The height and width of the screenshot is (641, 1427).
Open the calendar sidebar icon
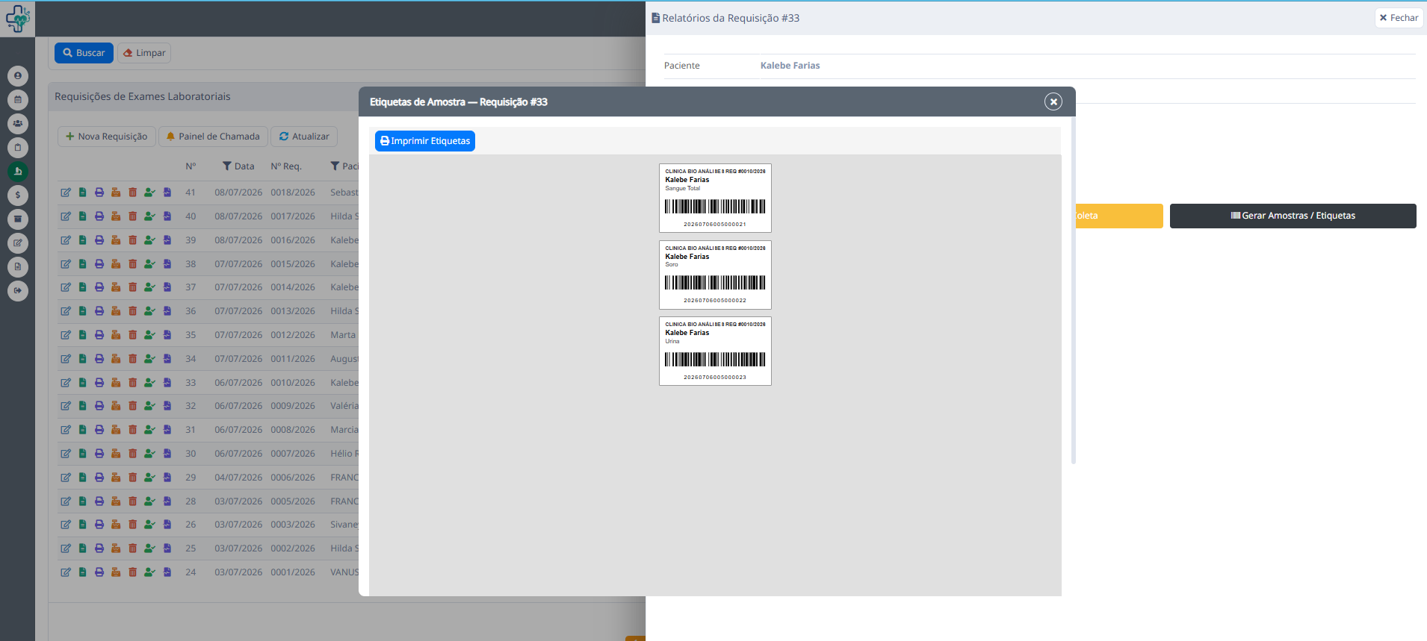pos(18,100)
